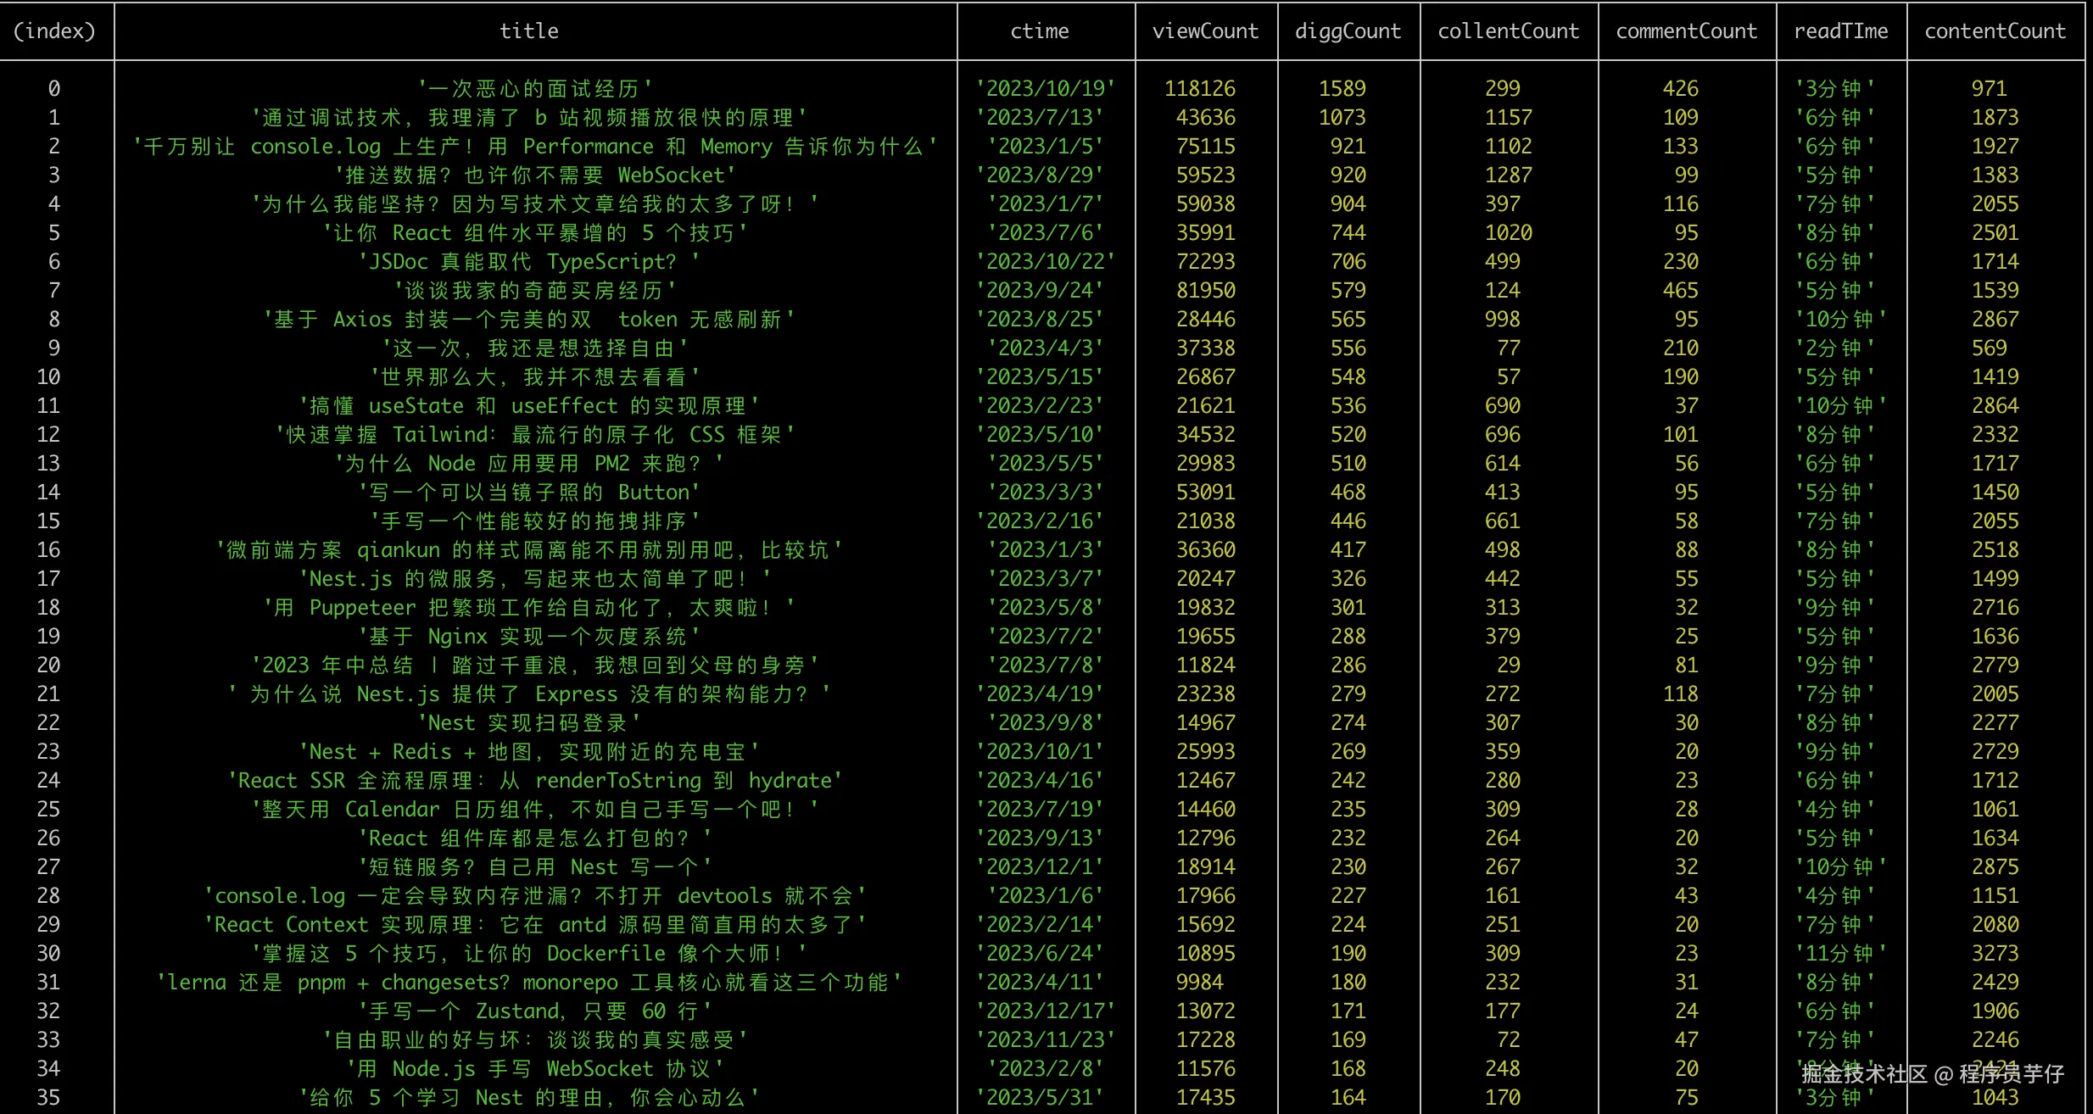Click viewCount value 118126 in row 0
Image resolution: width=2093 pixels, height=1114 pixels.
click(x=1200, y=88)
